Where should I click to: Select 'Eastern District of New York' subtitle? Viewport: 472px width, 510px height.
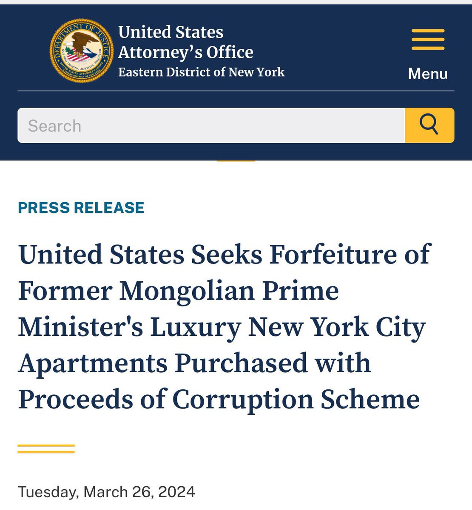201,72
